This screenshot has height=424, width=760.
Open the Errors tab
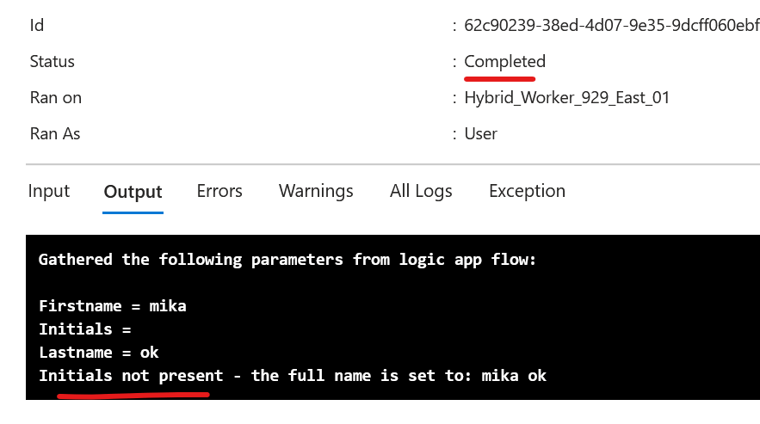[219, 191]
